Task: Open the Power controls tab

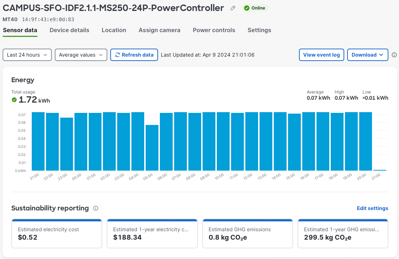Action: click(214, 30)
